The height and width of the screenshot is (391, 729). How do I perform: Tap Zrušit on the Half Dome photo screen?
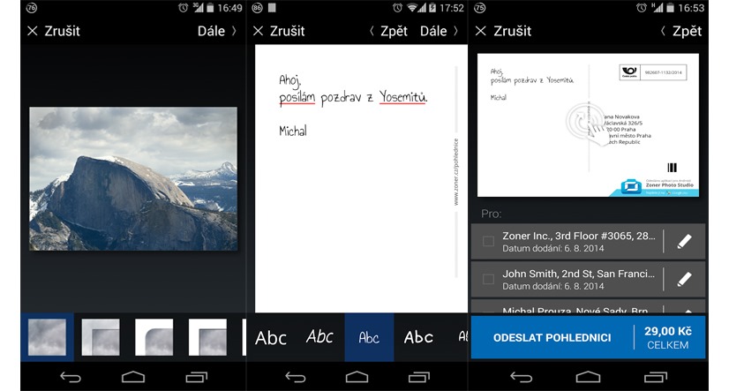[x=54, y=31]
